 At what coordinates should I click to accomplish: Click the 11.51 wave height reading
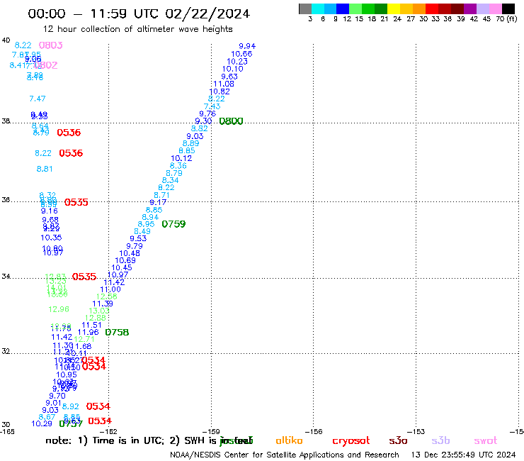point(91,325)
